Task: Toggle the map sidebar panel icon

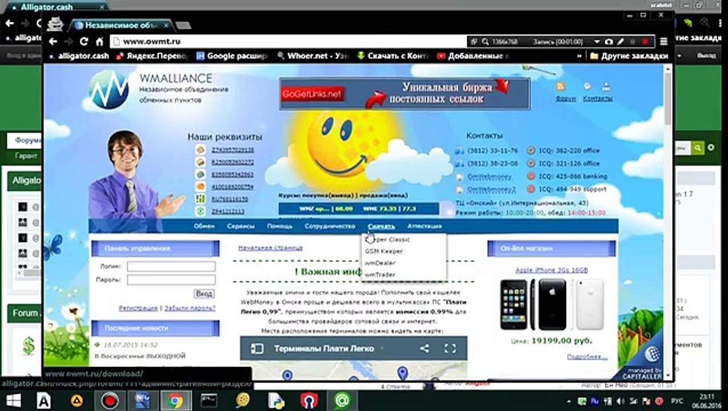Action: [257, 348]
